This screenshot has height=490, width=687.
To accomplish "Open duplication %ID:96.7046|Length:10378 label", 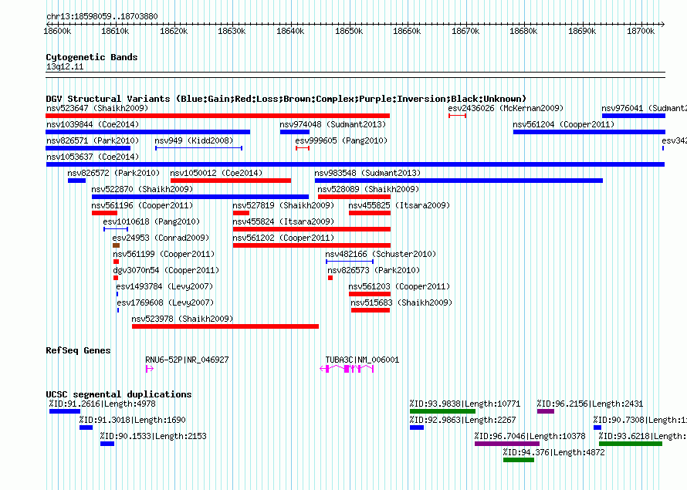I will tap(530, 436).
